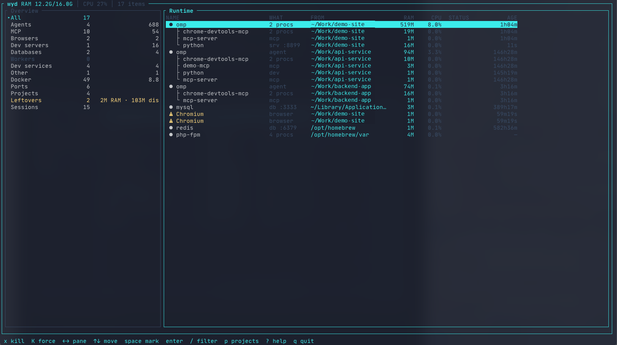Select the mysql database row
The image size is (617, 345).
(x=342, y=107)
